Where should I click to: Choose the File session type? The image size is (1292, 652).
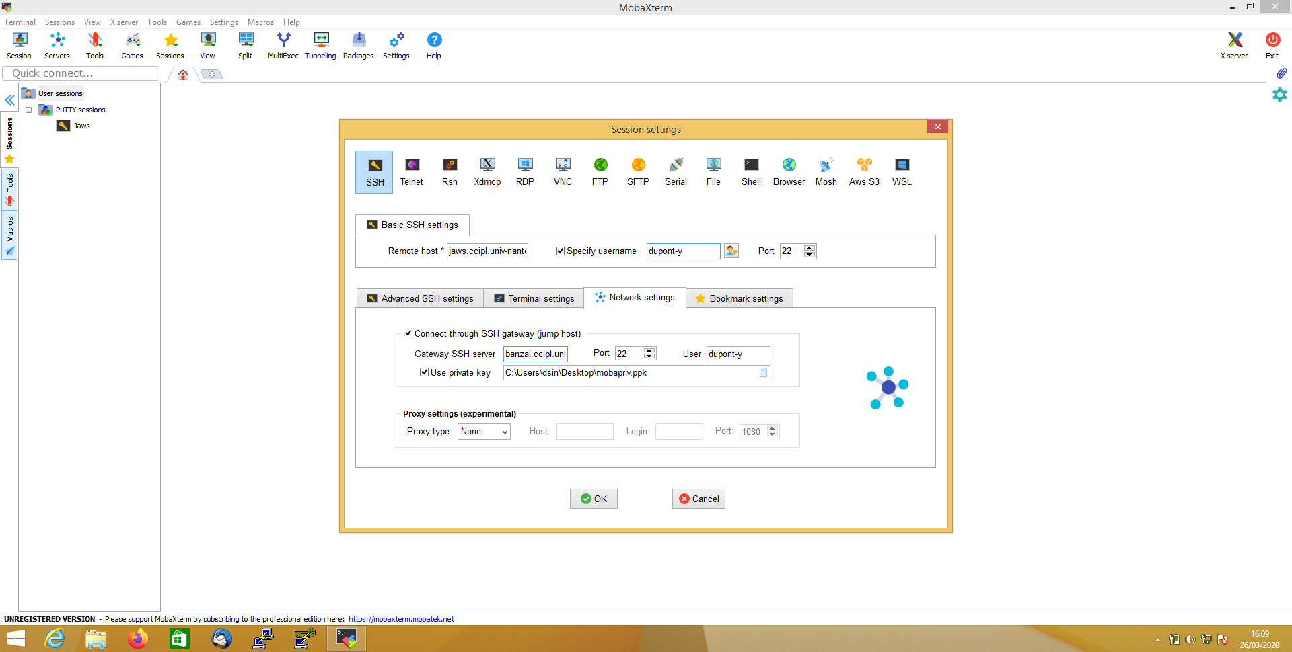coord(713,172)
